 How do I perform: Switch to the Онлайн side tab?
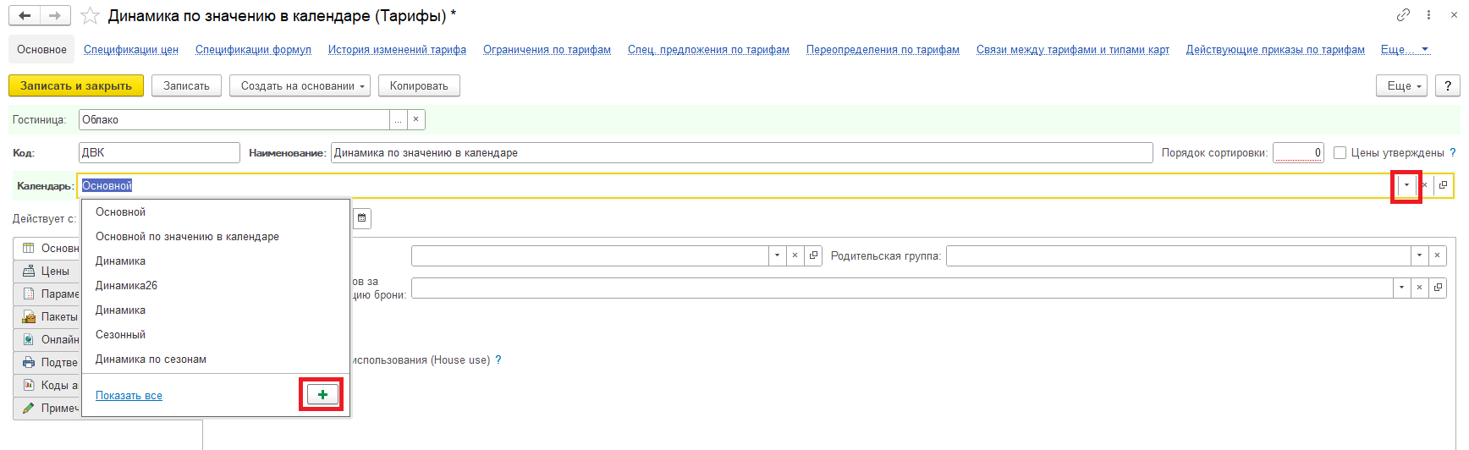(x=47, y=340)
